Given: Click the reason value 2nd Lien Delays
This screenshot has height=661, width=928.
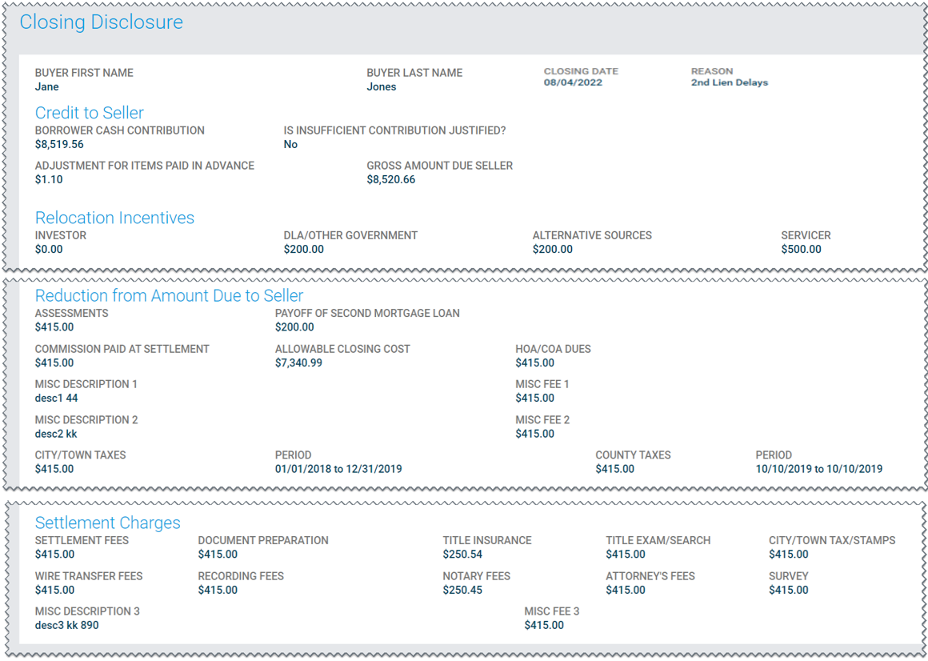Looking at the screenshot, I should click(x=729, y=82).
